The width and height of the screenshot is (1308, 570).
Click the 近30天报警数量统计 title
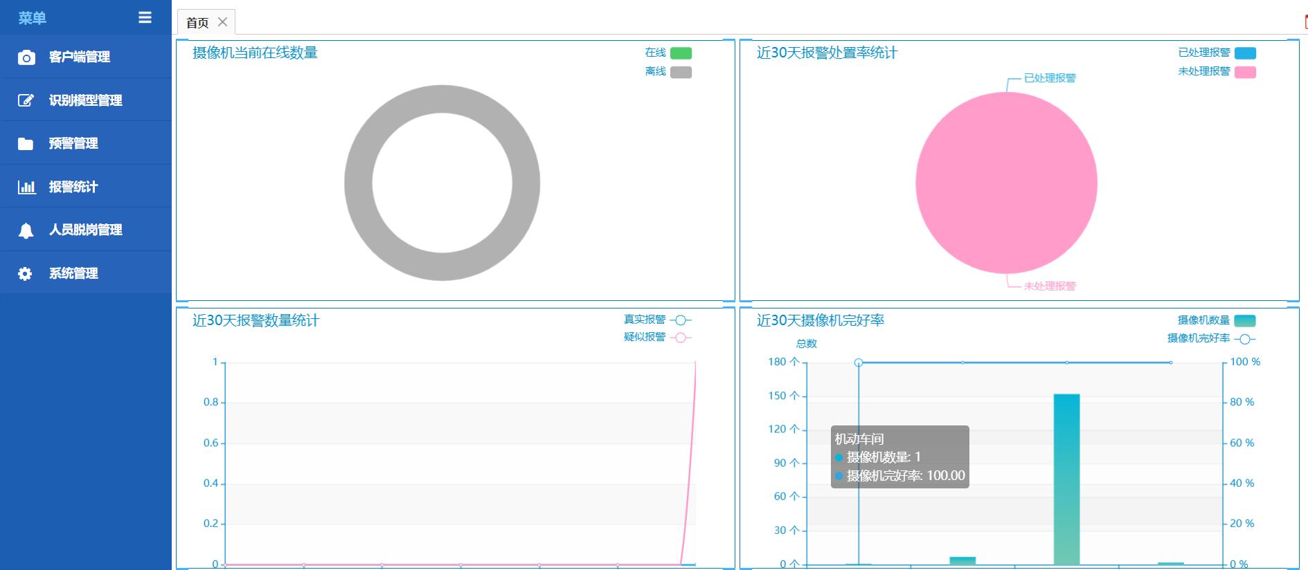pyautogui.click(x=256, y=320)
